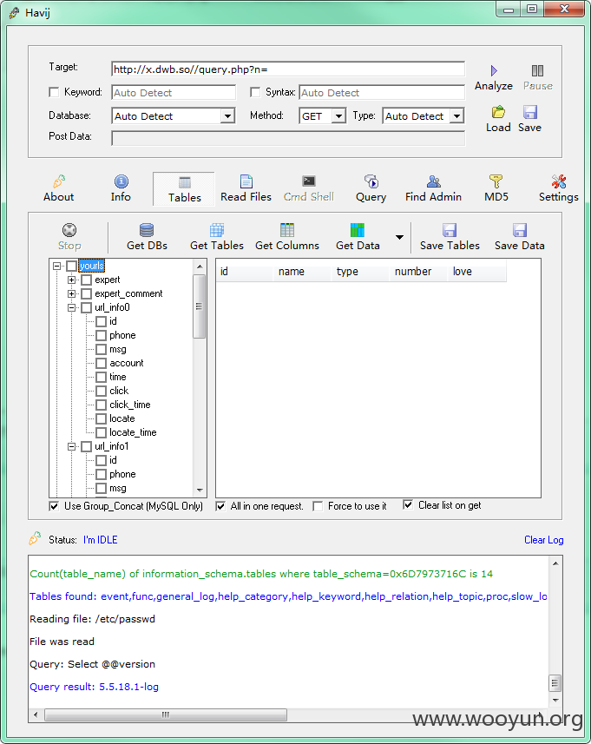This screenshot has height=744, width=591.
Task: Open the Get Data dropdown arrow
Action: coord(400,237)
